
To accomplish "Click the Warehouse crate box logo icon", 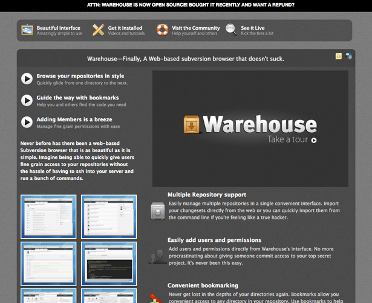I will tap(192, 124).
